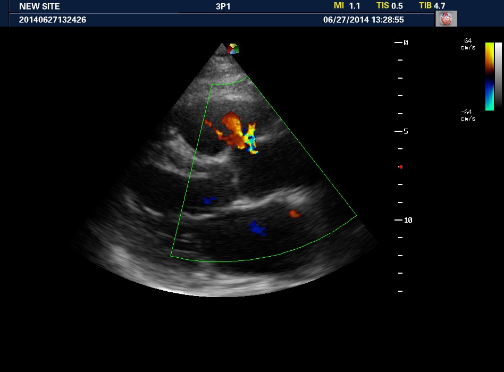Click the red focal zone marker
This screenshot has width=504, height=372.
pos(400,167)
